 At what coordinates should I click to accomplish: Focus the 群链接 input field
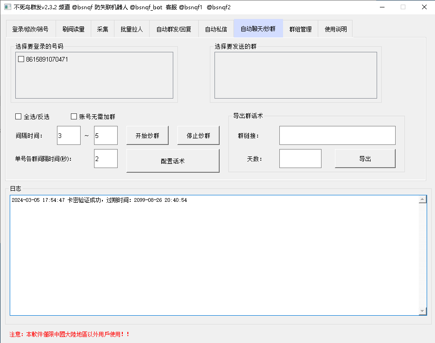click(x=337, y=136)
